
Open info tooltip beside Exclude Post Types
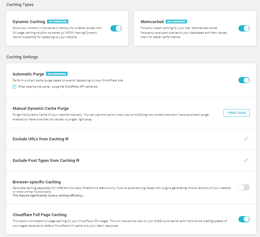coord(78,160)
